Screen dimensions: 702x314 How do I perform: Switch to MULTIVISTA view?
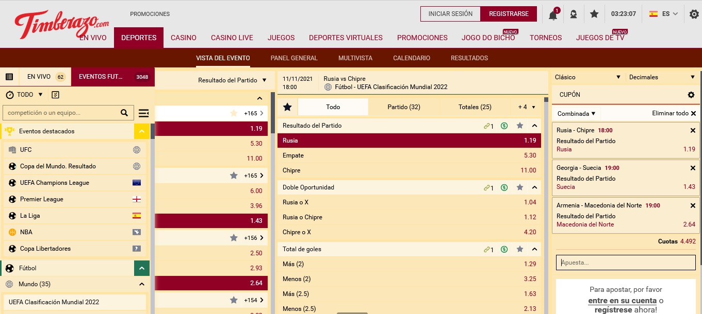tap(355, 58)
